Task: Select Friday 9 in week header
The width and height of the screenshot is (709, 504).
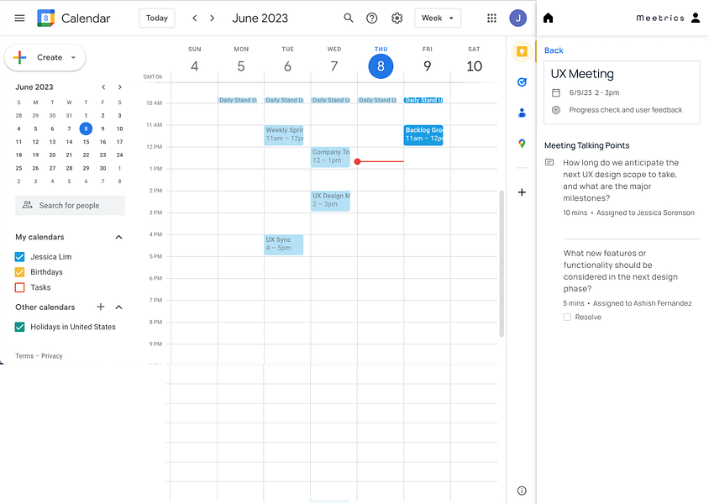Action: click(x=428, y=66)
